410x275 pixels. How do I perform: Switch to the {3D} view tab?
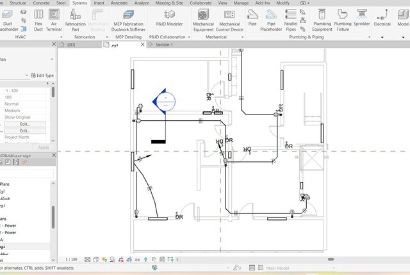(x=71, y=45)
